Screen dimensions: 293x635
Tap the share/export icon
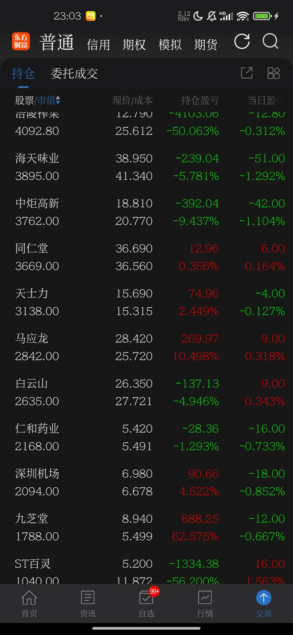click(x=247, y=73)
